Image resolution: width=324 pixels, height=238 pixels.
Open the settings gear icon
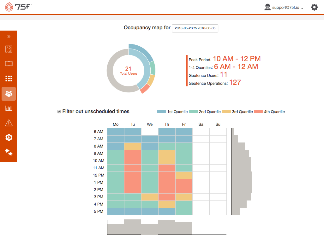coord(314,7)
